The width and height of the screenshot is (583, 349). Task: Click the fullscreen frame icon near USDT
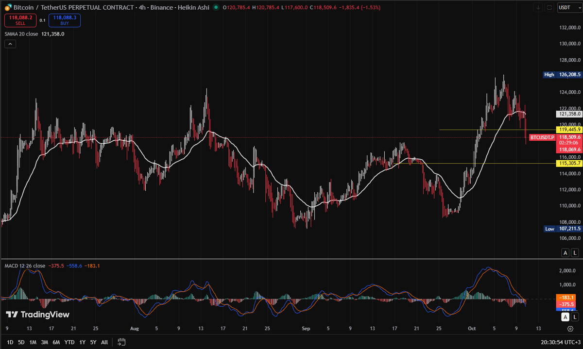click(549, 7)
